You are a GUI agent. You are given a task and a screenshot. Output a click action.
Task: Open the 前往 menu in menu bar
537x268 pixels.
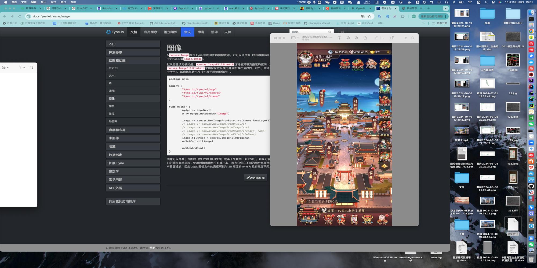pos(53,2)
